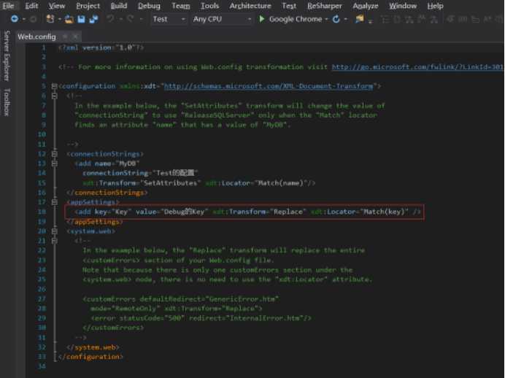Click the closing /connectionStrings tag on line 16

click(x=107, y=193)
